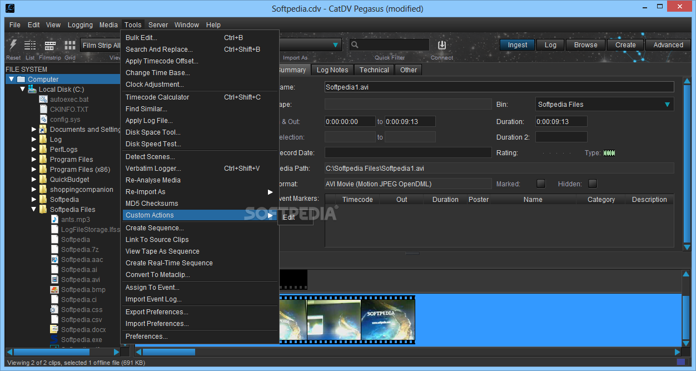Click the Quick Filter magnifier icon
The height and width of the screenshot is (371, 696).
(x=355, y=45)
